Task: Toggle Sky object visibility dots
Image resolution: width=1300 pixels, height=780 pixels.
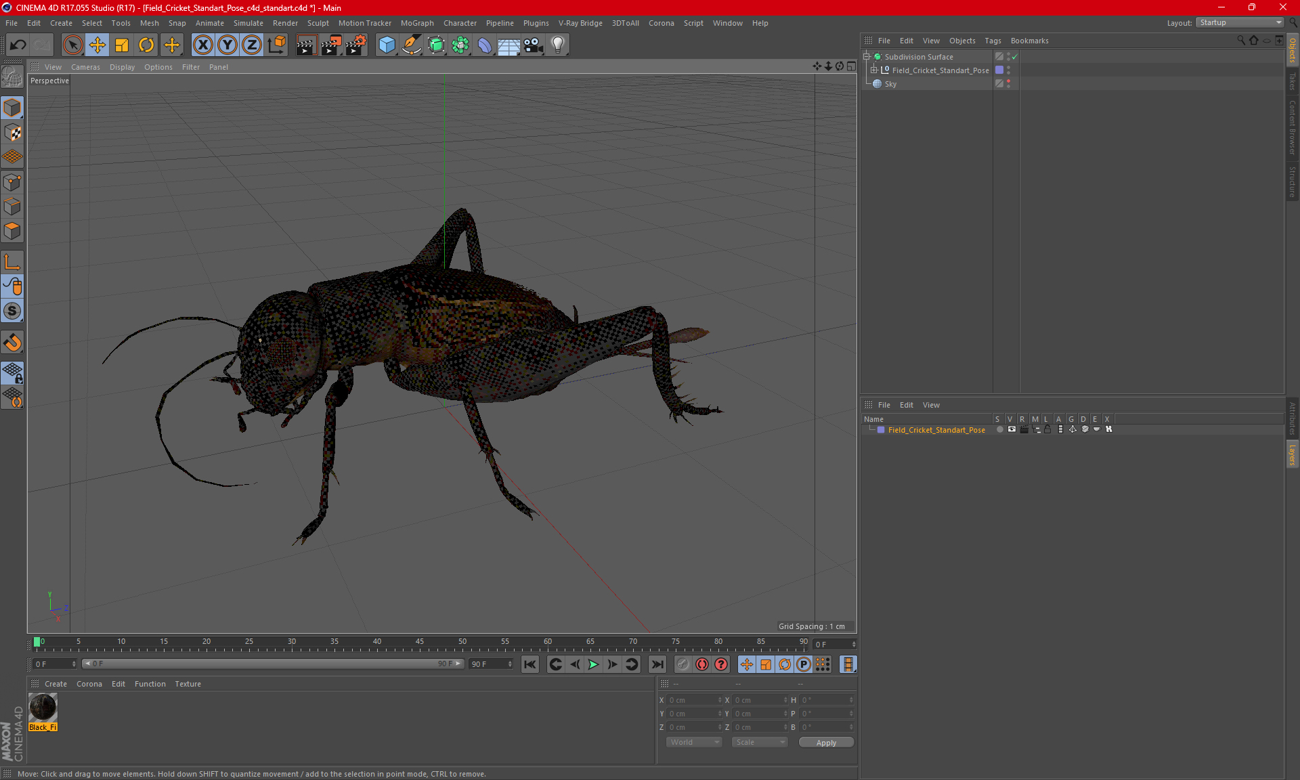Action: (x=1008, y=83)
